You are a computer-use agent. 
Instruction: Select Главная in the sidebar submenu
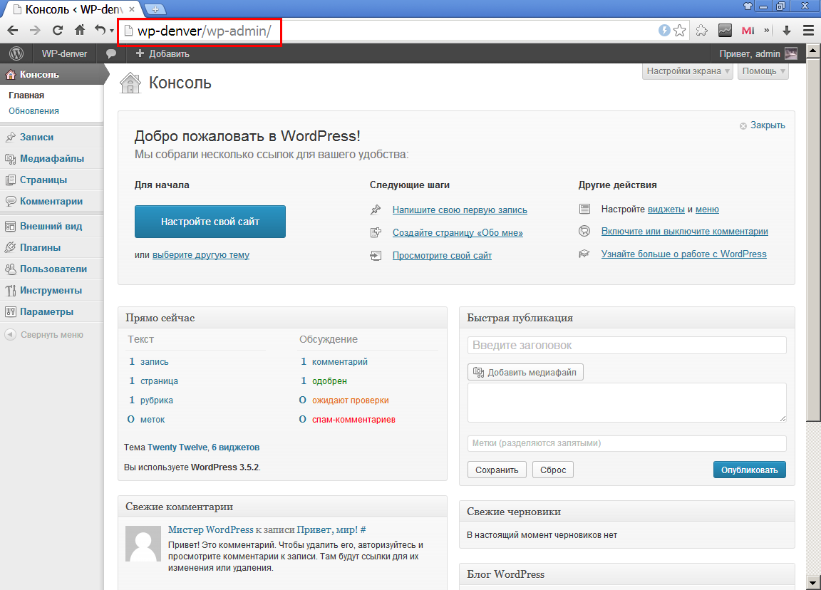(26, 95)
